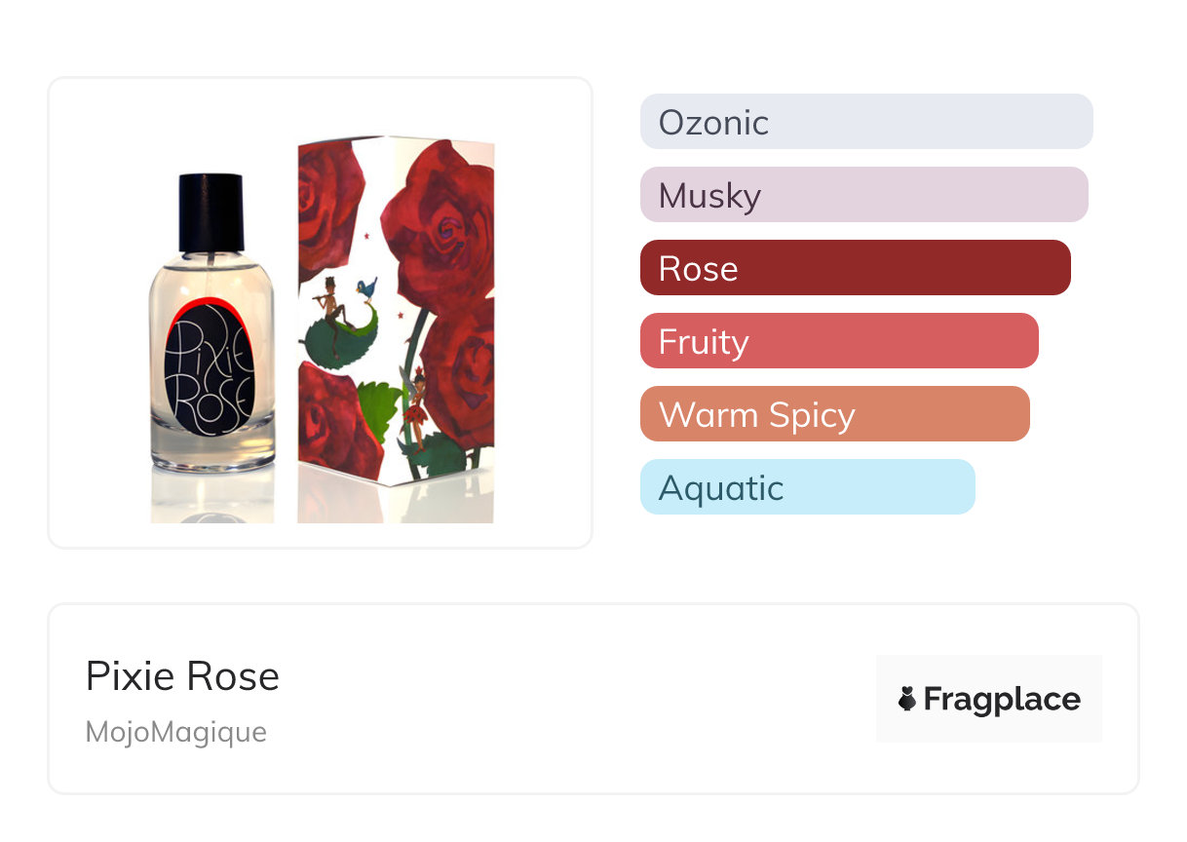
Task: Open the MojoMagique brand name
Action: pos(176,732)
